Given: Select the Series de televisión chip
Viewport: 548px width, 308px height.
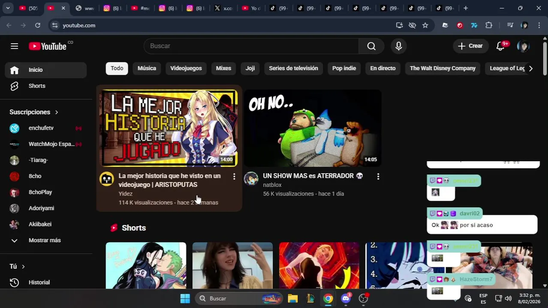Looking at the screenshot, I should click(293, 68).
